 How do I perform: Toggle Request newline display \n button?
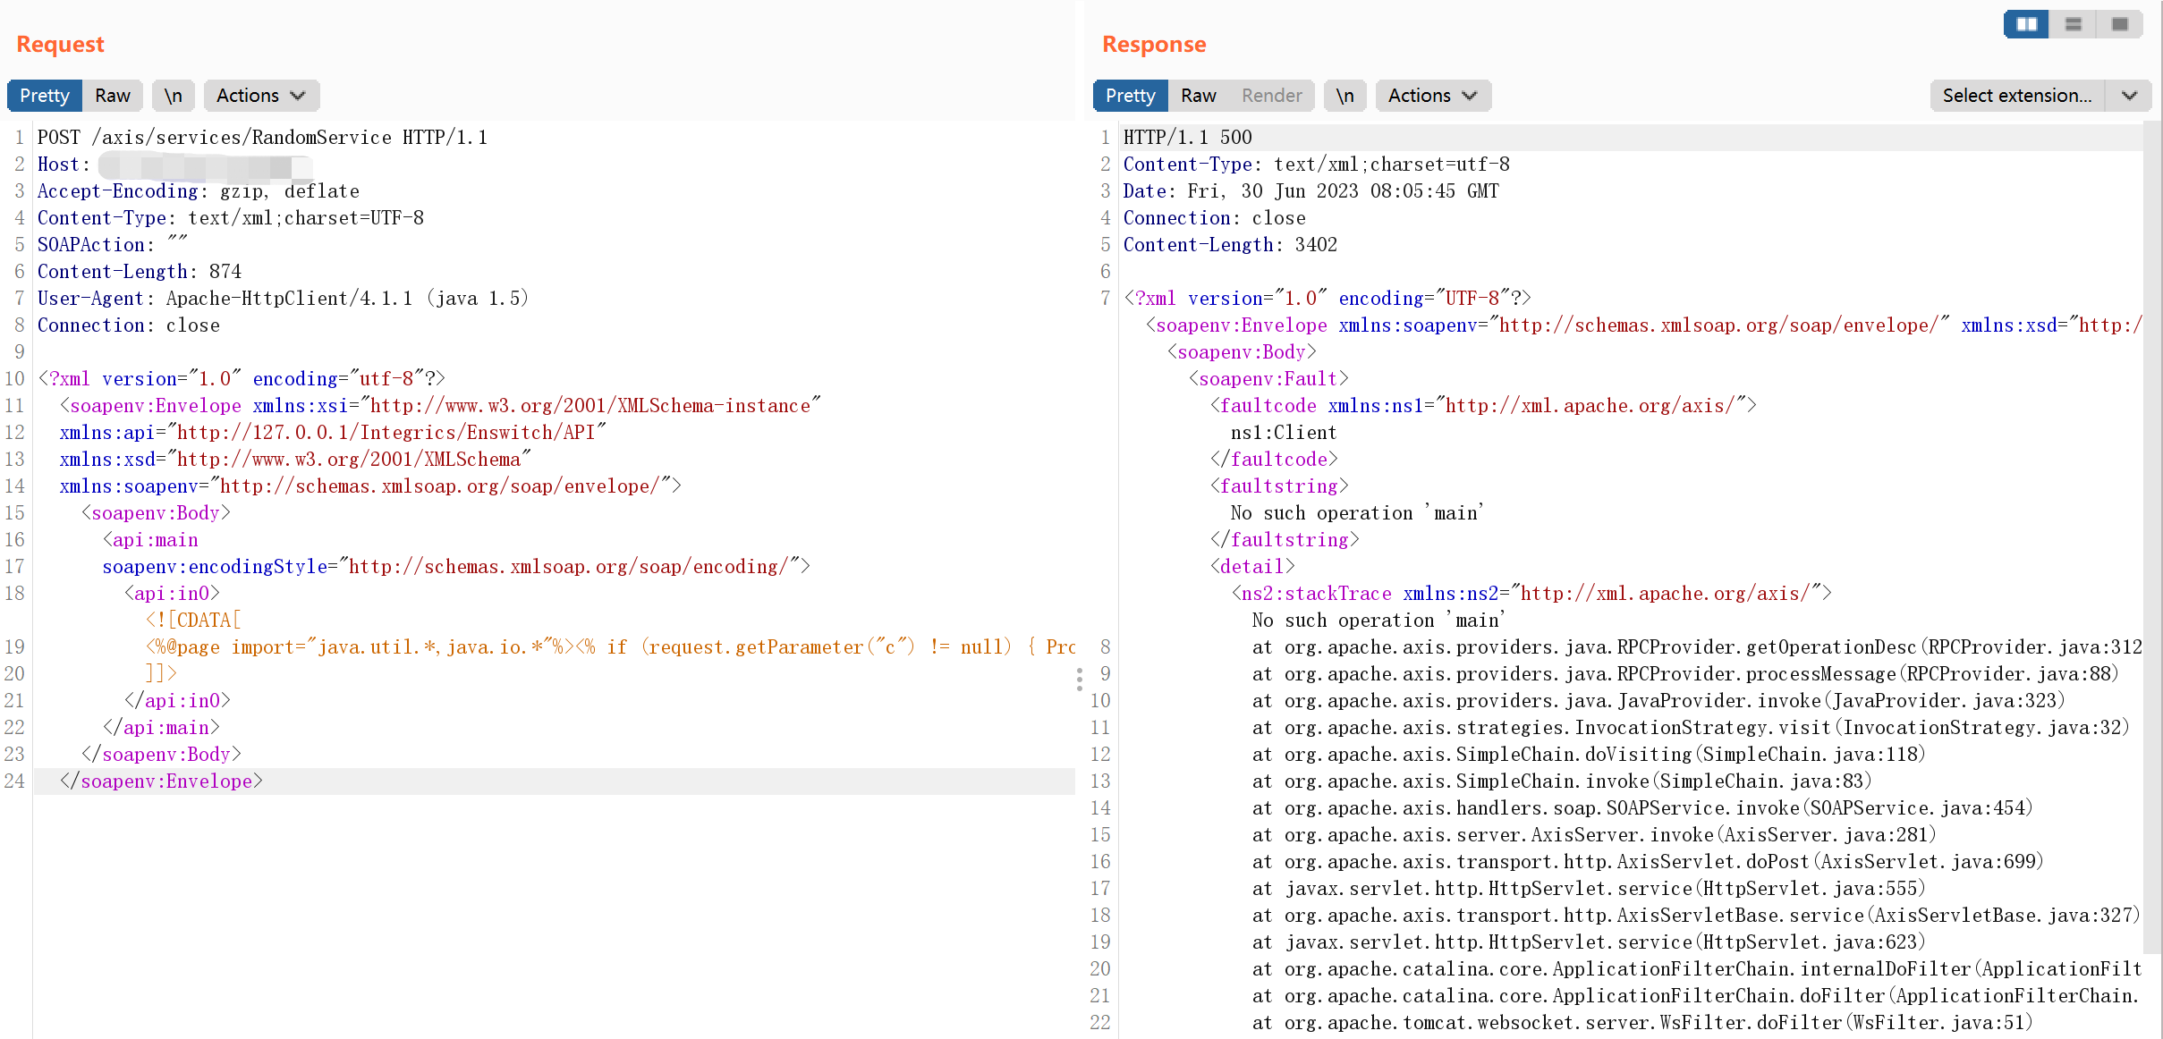173,96
